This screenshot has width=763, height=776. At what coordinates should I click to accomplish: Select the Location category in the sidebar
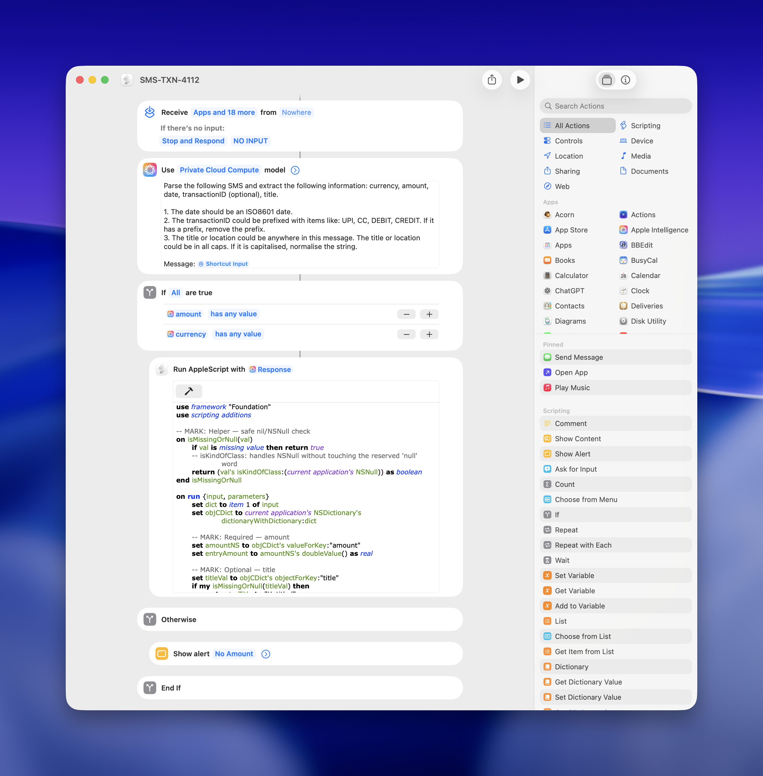click(x=568, y=156)
